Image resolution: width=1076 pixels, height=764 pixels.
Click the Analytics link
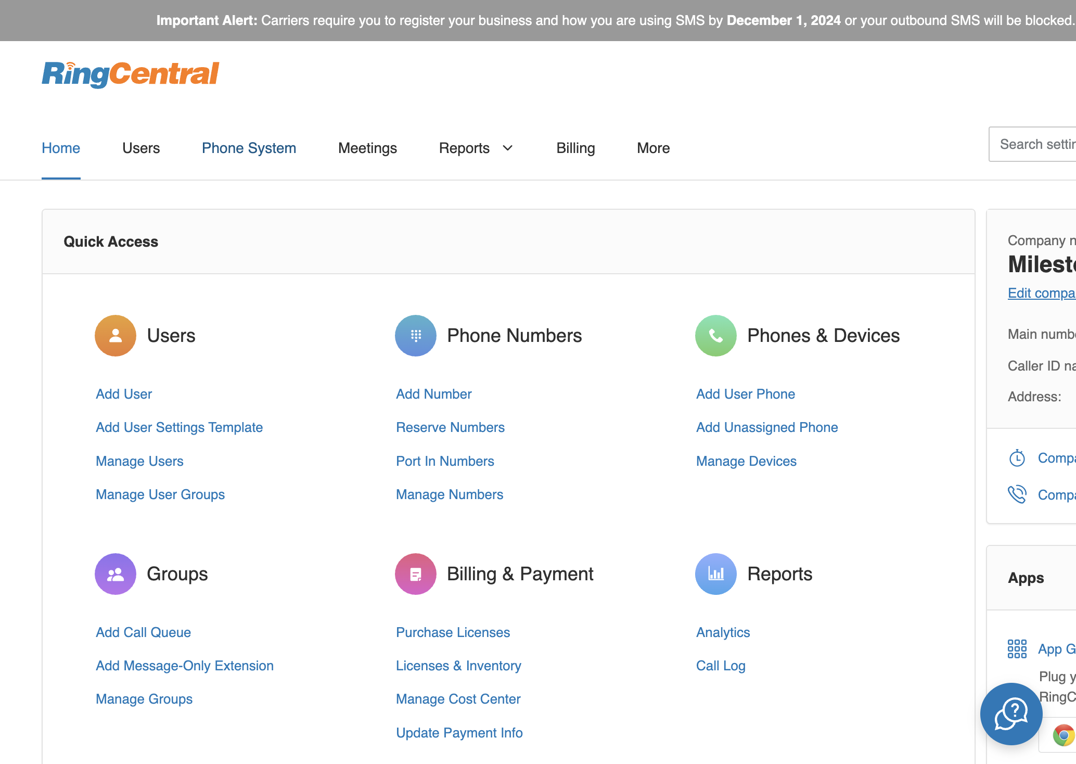coord(723,632)
